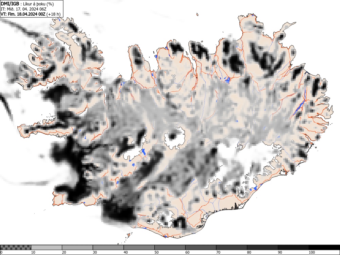The width and height of the screenshot is (340, 255).
Task: Click the legend label '70'
Action: coord(218,252)
